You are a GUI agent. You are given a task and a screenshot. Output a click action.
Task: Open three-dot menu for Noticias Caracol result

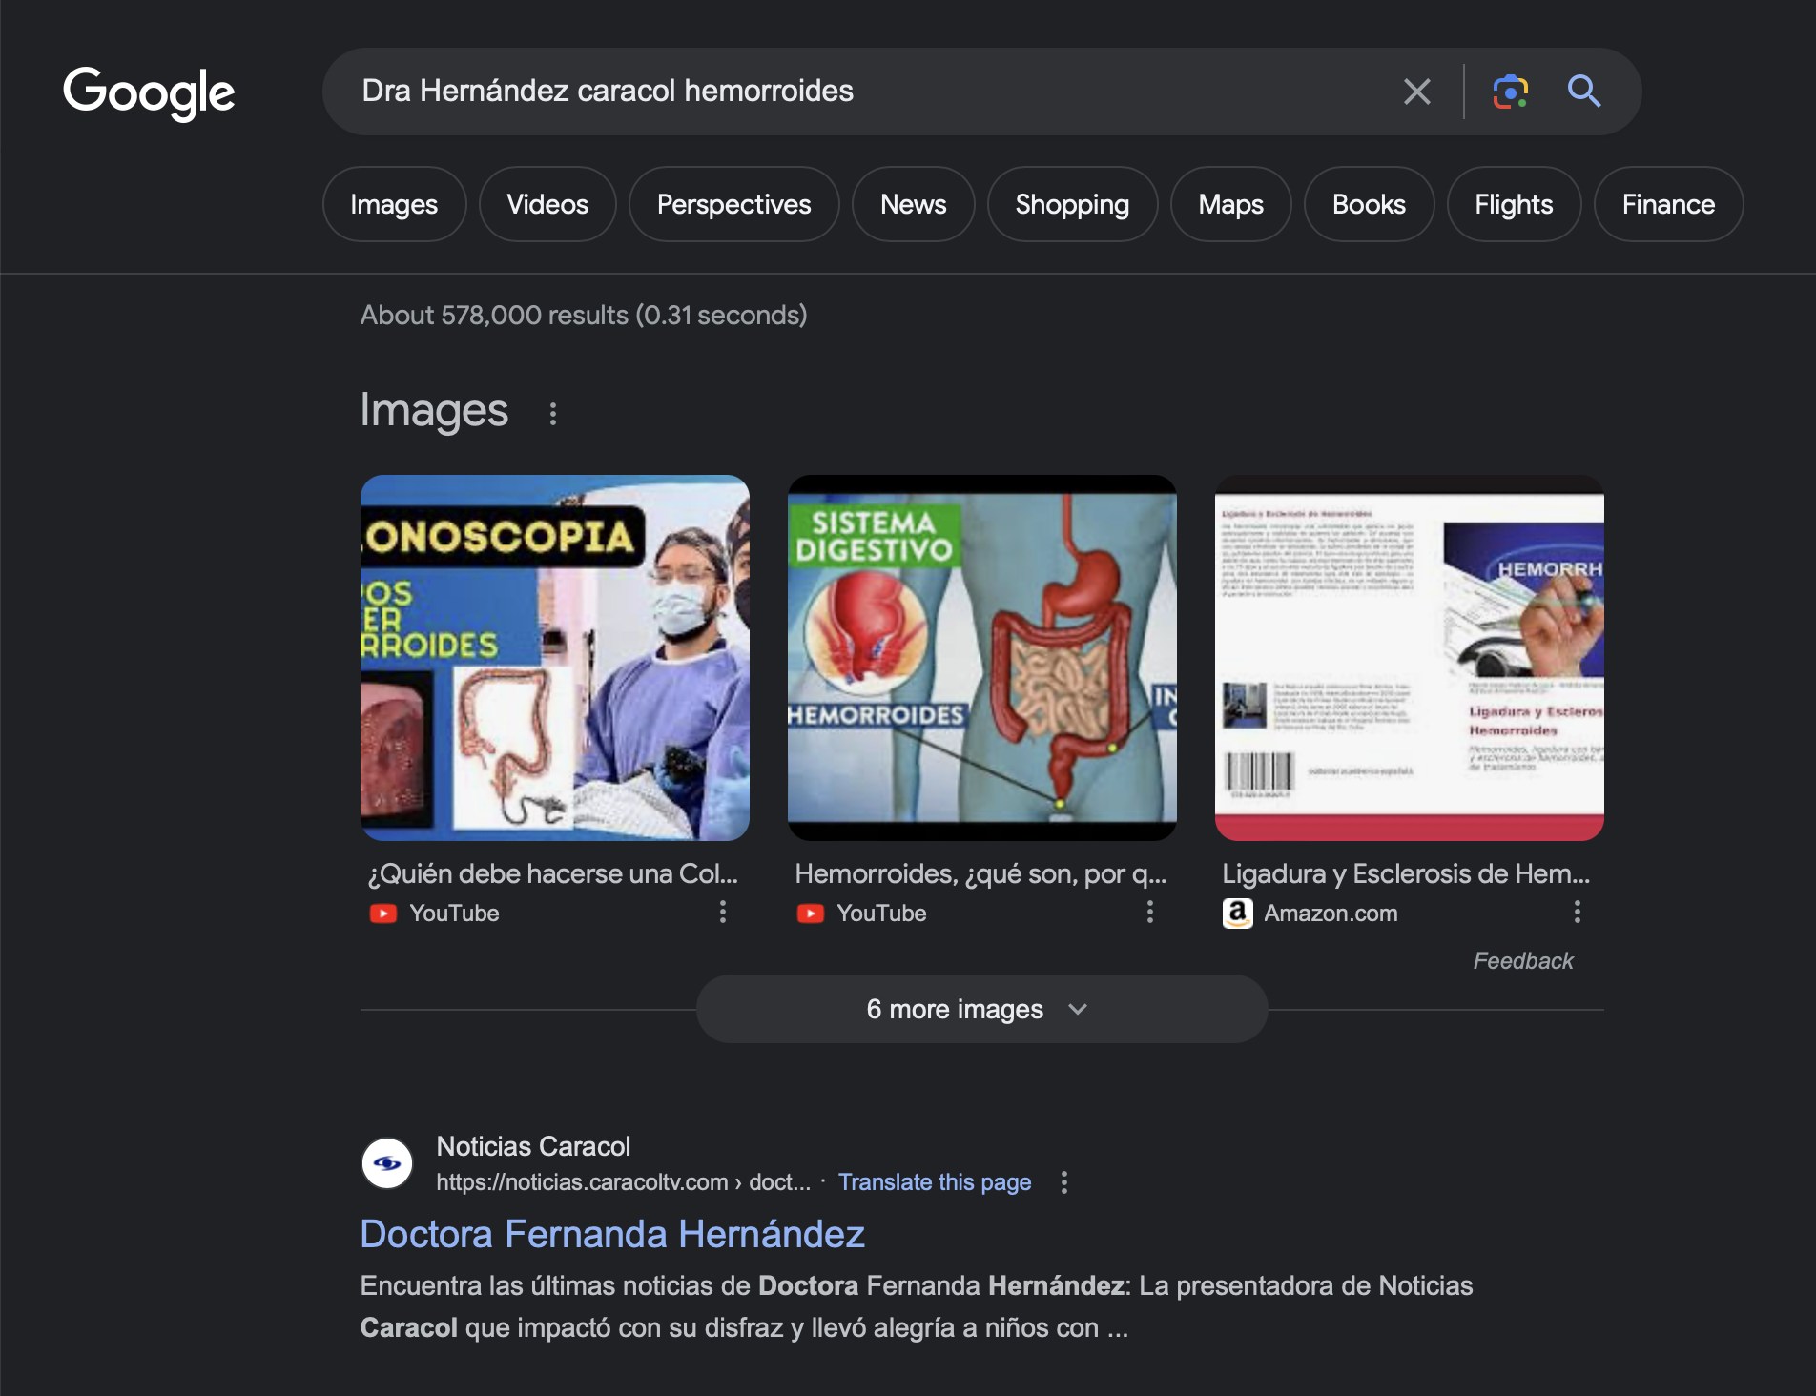(x=1064, y=1182)
